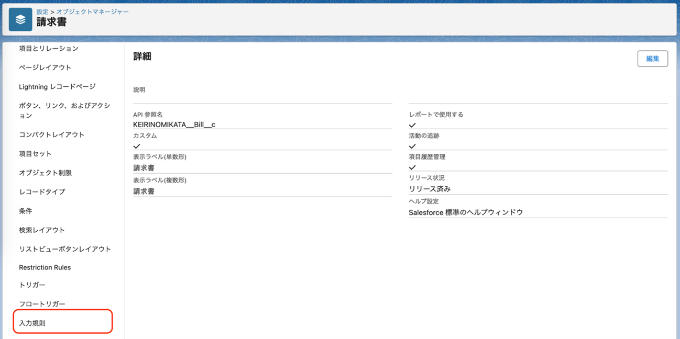
Task: Open フロートリガー in the sidebar
Action: 42,304
